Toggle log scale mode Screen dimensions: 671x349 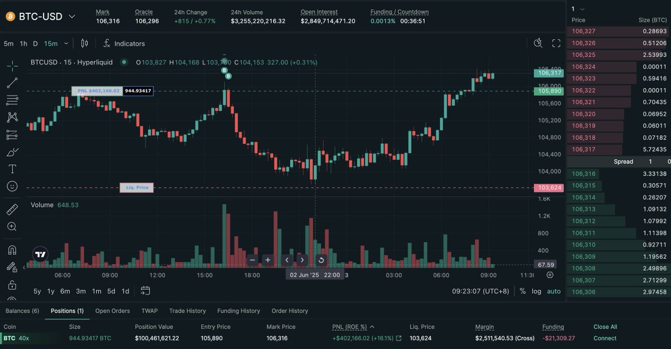tap(536, 291)
